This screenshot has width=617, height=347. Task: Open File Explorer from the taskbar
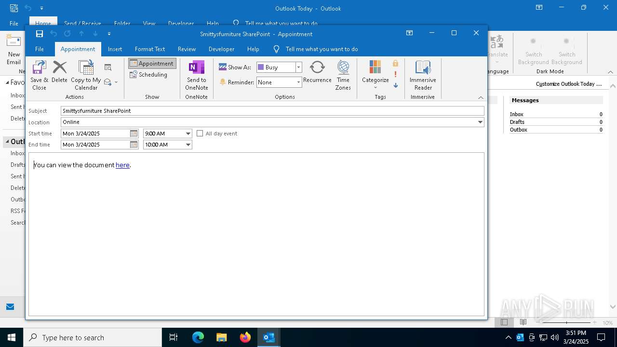222,337
